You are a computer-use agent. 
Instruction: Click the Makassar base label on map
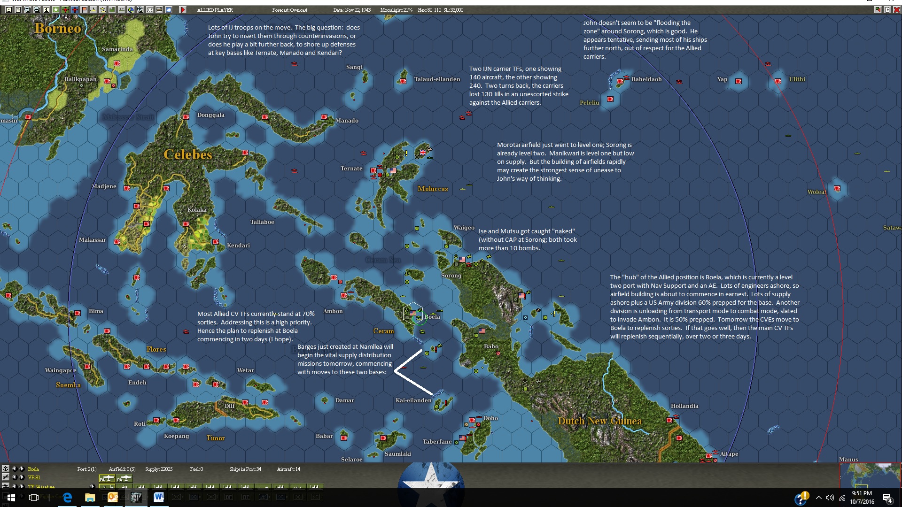(x=93, y=240)
